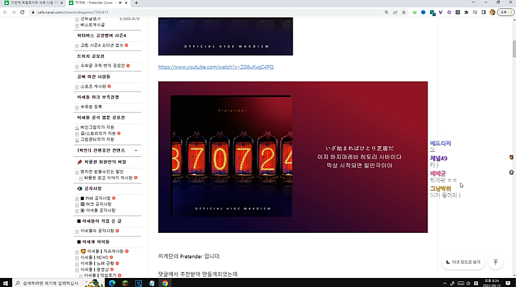This screenshot has width=516, height=287.
Task: Open the blue V app in taskbar
Action: point(138,283)
